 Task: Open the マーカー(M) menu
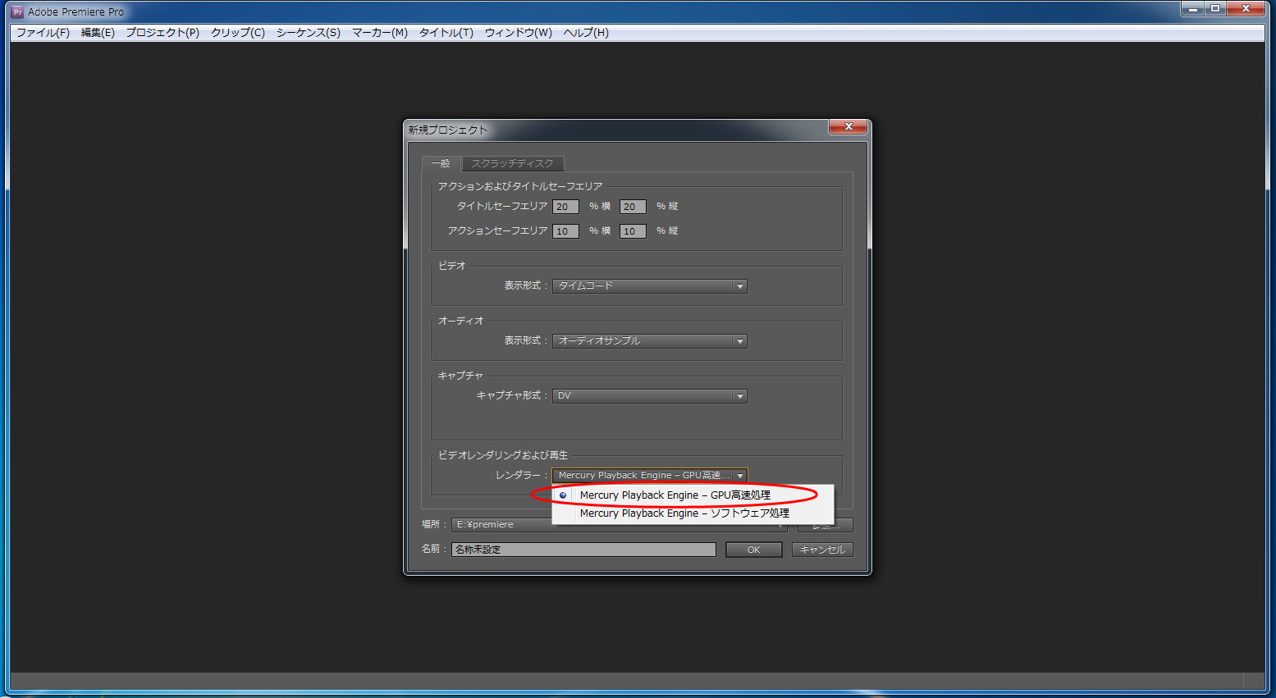tap(380, 33)
